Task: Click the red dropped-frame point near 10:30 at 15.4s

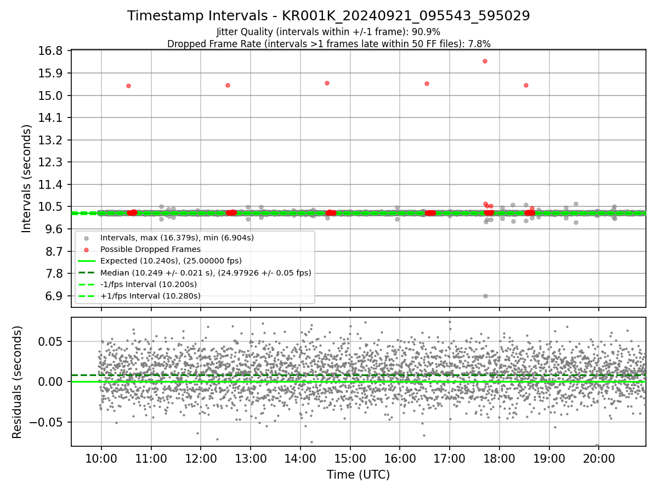Action: (128, 86)
